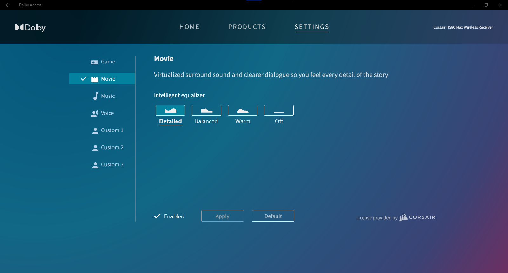Open the Settings tab
508x273 pixels.
(x=312, y=27)
